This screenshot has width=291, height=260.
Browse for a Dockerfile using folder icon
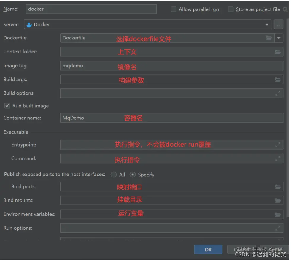click(x=268, y=38)
